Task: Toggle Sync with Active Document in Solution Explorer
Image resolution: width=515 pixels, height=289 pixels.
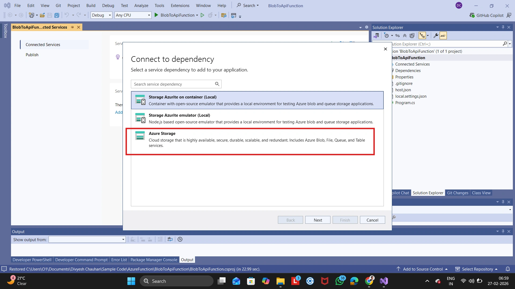Action: [x=398, y=36]
